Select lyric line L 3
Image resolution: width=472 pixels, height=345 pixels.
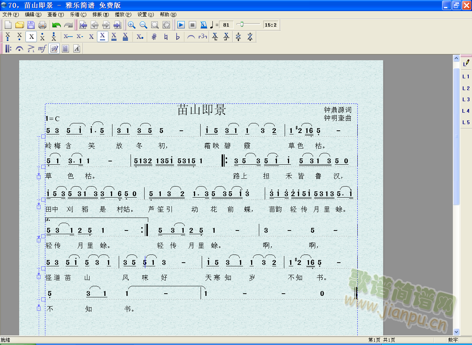coord(466,100)
